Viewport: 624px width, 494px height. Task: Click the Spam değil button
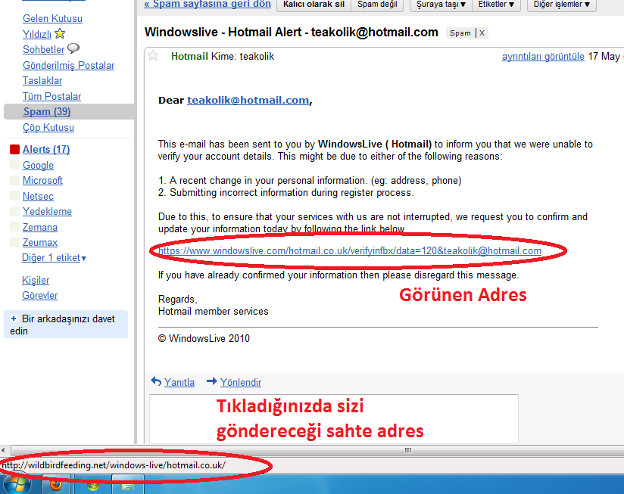377,5
